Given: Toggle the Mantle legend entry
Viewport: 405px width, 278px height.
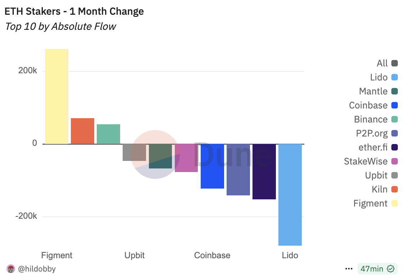Looking at the screenshot, I should pos(378,91).
